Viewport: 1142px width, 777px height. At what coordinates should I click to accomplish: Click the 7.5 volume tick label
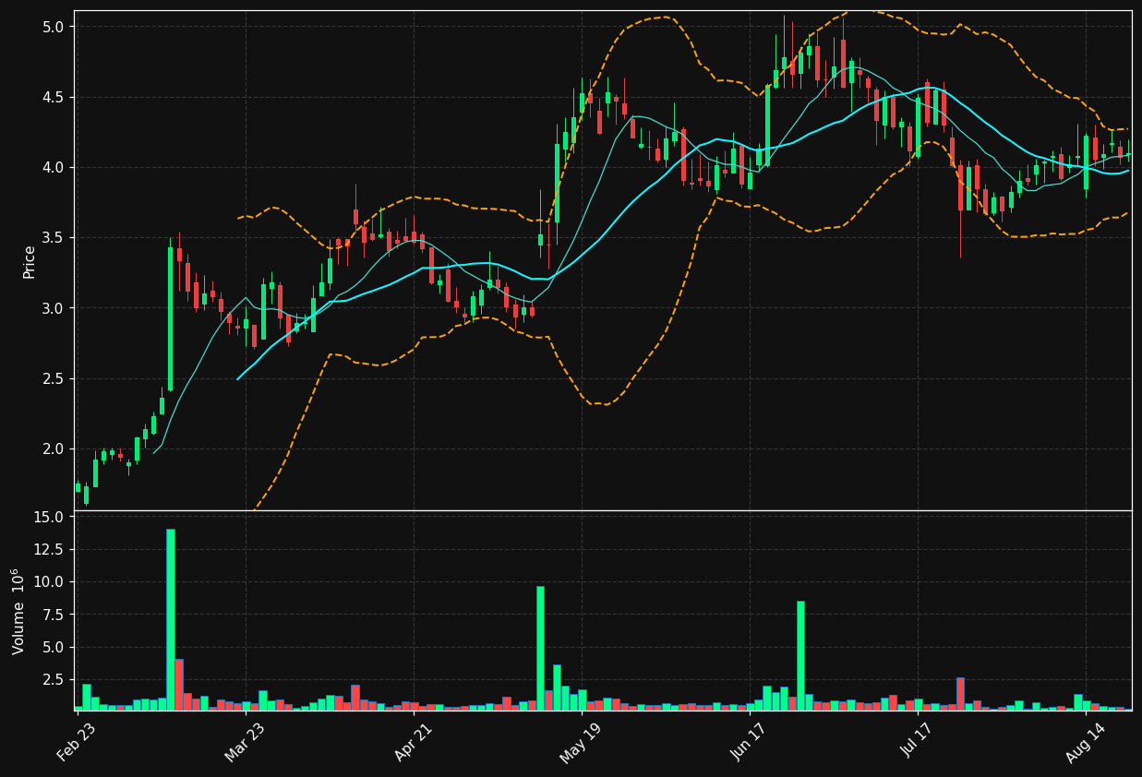[x=54, y=615]
